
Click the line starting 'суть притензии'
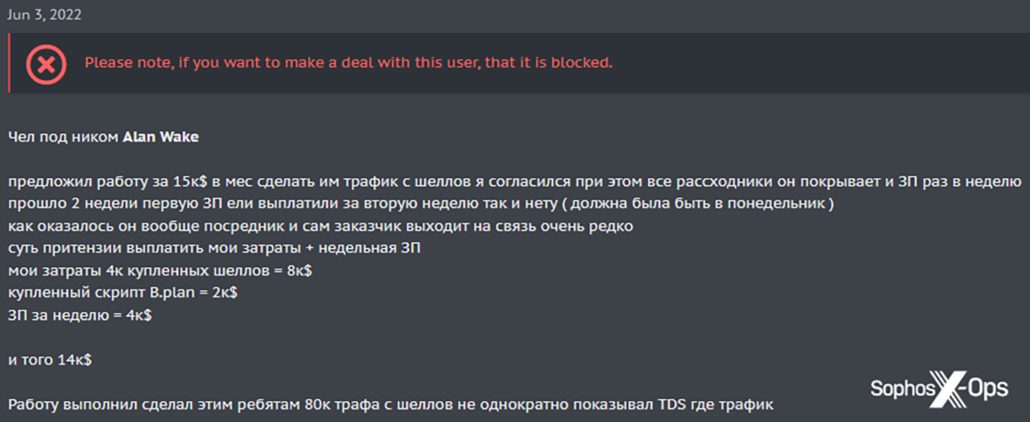click(214, 249)
